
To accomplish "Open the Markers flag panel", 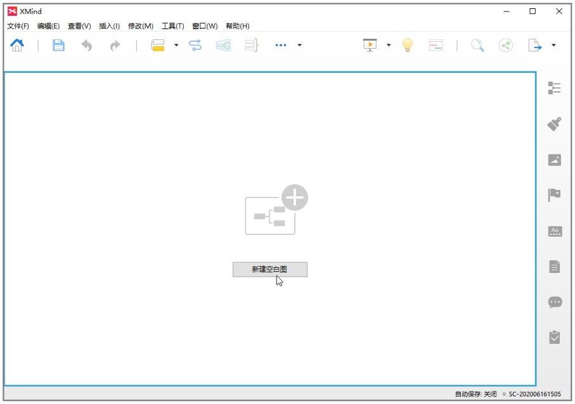I will point(555,195).
